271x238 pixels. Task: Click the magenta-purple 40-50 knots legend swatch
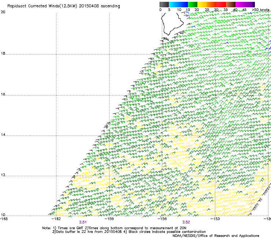click(245, 4)
